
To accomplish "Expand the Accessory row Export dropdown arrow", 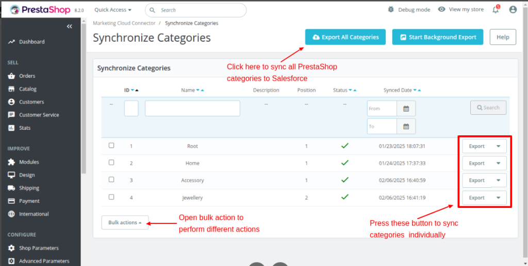I will pos(499,181).
